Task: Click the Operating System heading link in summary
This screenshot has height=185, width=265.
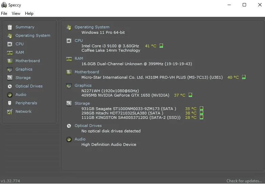Action: pos(92,27)
